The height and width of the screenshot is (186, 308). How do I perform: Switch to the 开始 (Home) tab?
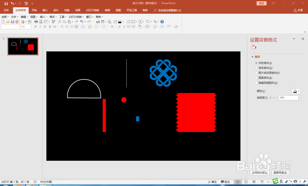pos(34,10)
